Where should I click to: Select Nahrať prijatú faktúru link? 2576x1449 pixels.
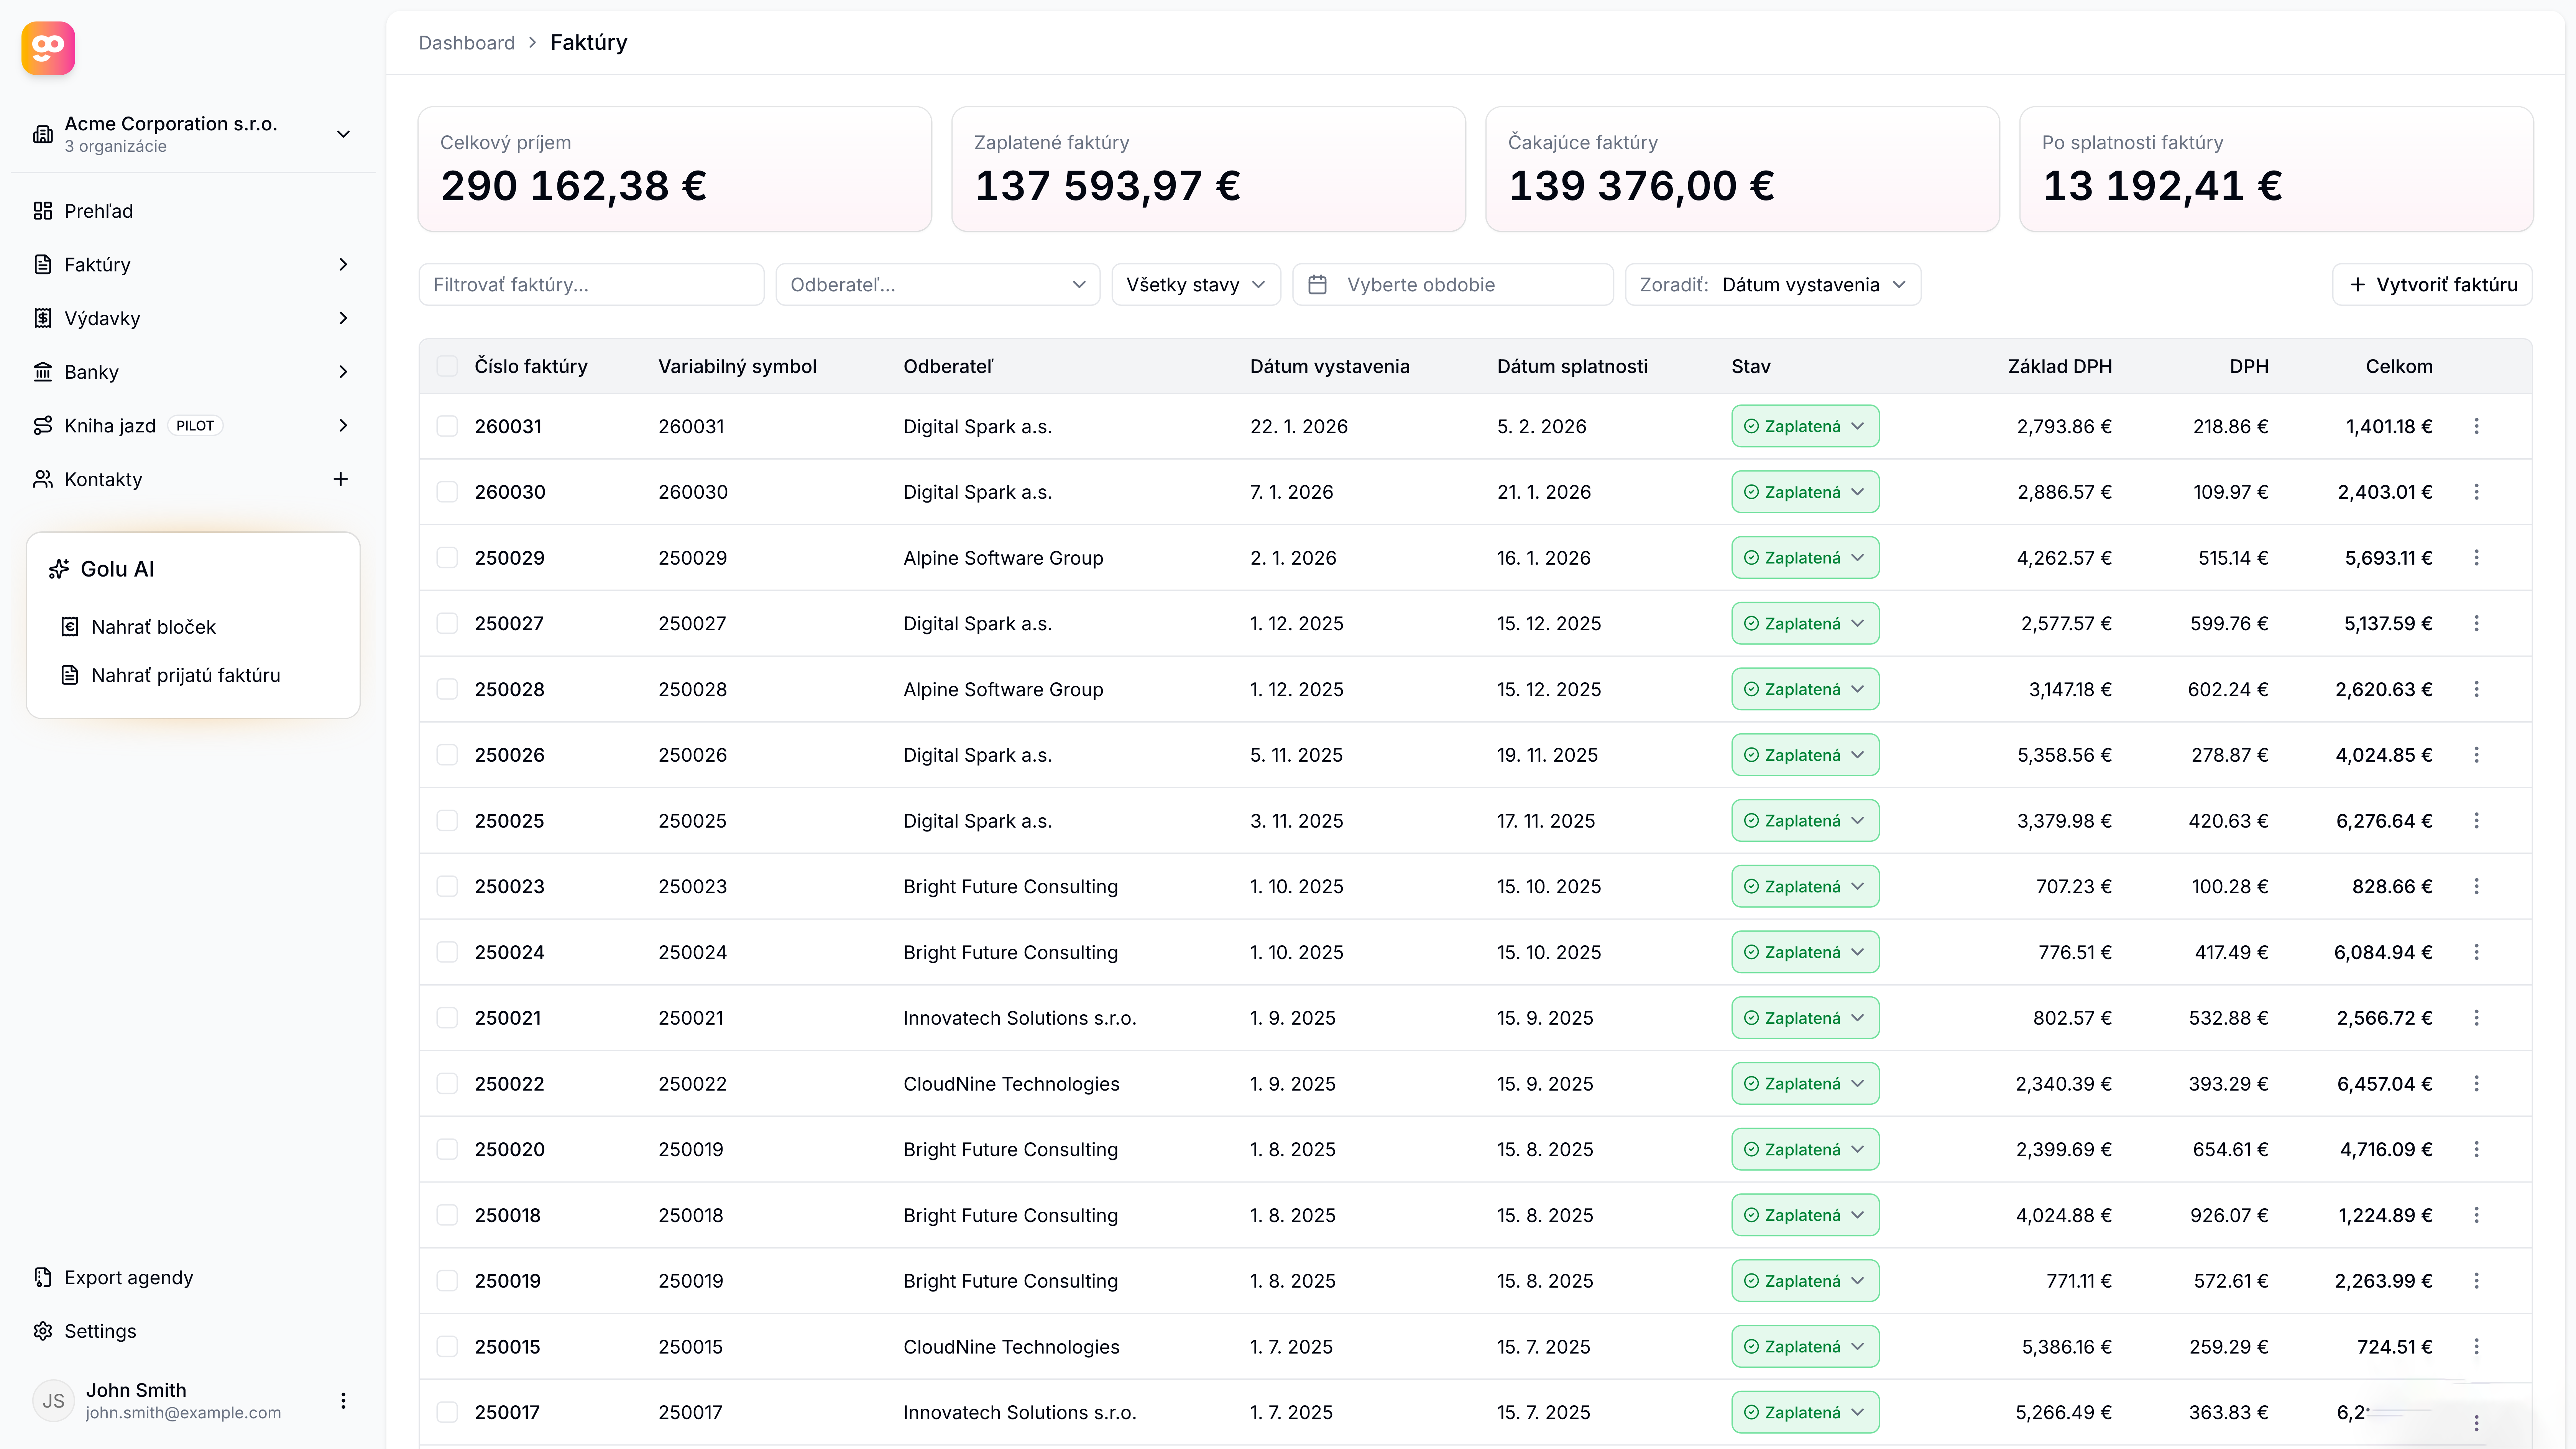[193, 675]
